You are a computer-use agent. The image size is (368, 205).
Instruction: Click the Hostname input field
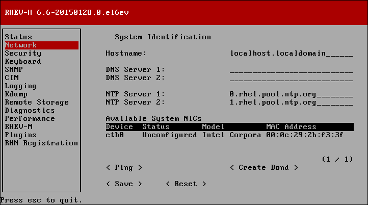tap(292, 54)
